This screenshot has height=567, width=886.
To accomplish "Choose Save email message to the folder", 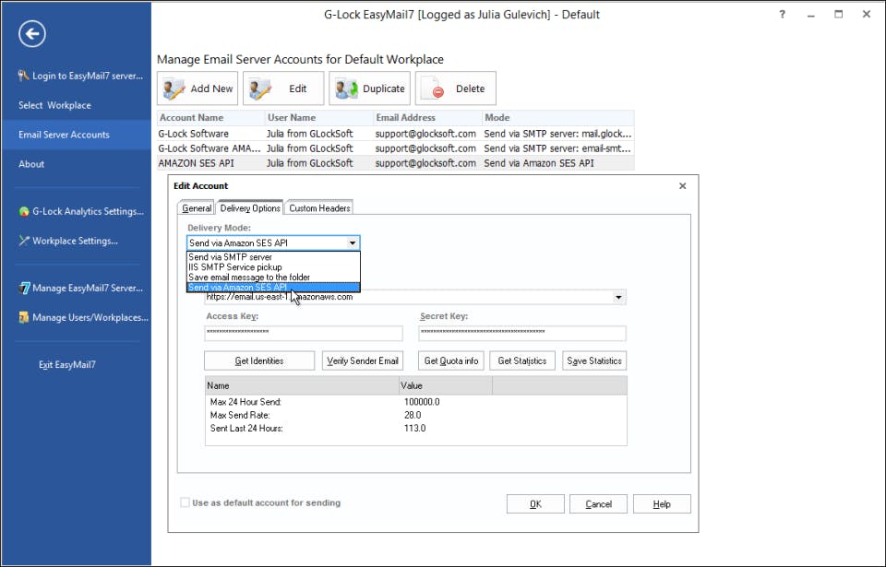I will click(x=273, y=278).
